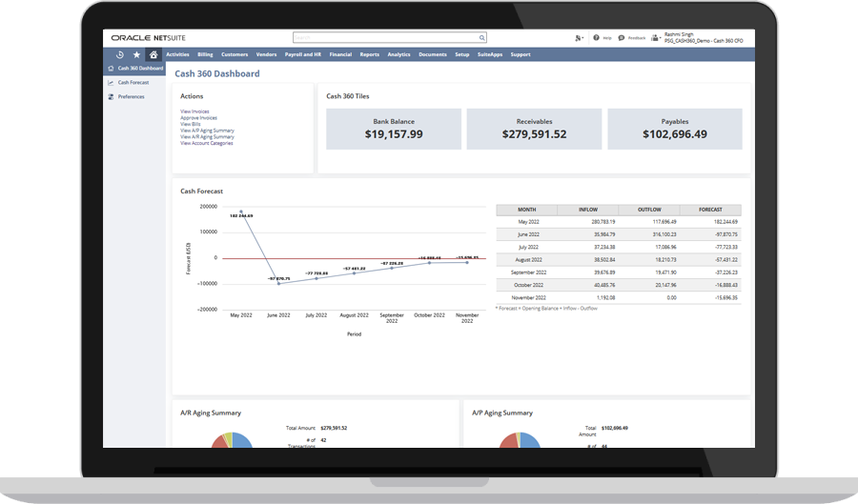This screenshot has height=504, width=858.
Task: Click the Help question mark icon
Action: pyautogui.click(x=596, y=38)
